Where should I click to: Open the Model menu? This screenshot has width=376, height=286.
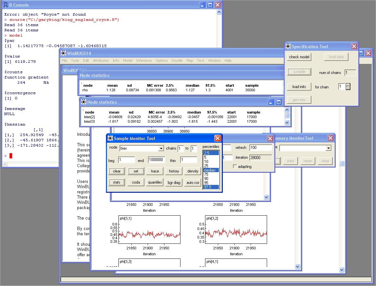pyautogui.click(x=128, y=61)
